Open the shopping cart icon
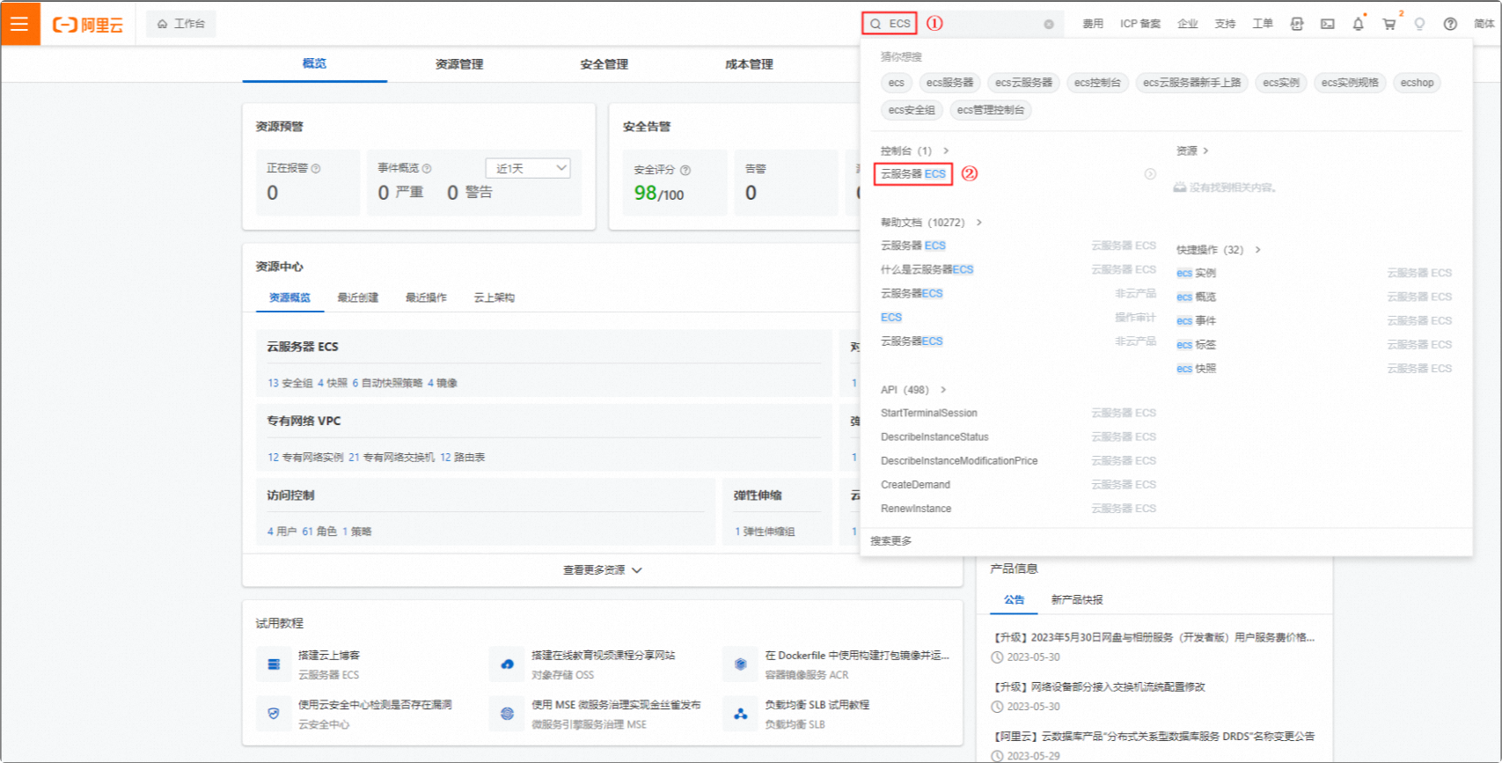 pyautogui.click(x=1388, y=24)
